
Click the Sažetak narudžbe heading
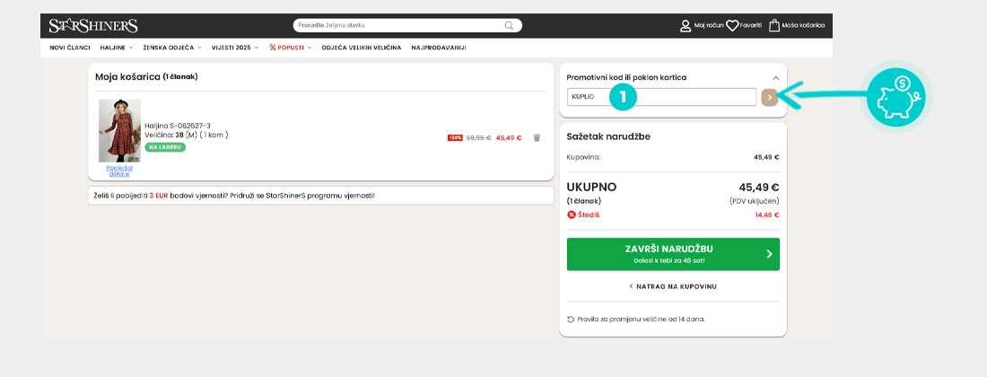tap(608, 137)
